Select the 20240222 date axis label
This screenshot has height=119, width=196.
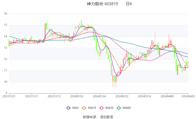pos(122,96)
